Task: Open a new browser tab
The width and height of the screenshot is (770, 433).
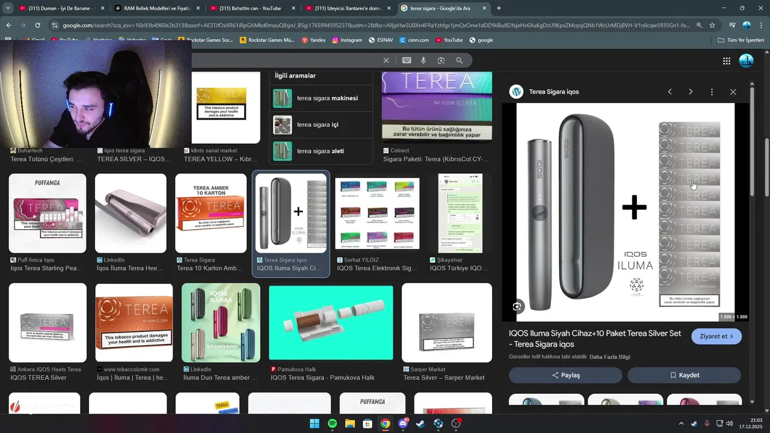Action: coord(499,8)
